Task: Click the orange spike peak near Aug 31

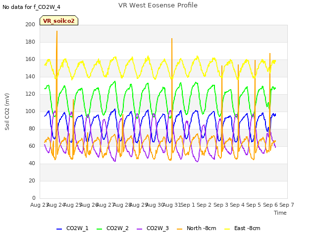Action: click(172, 39)
